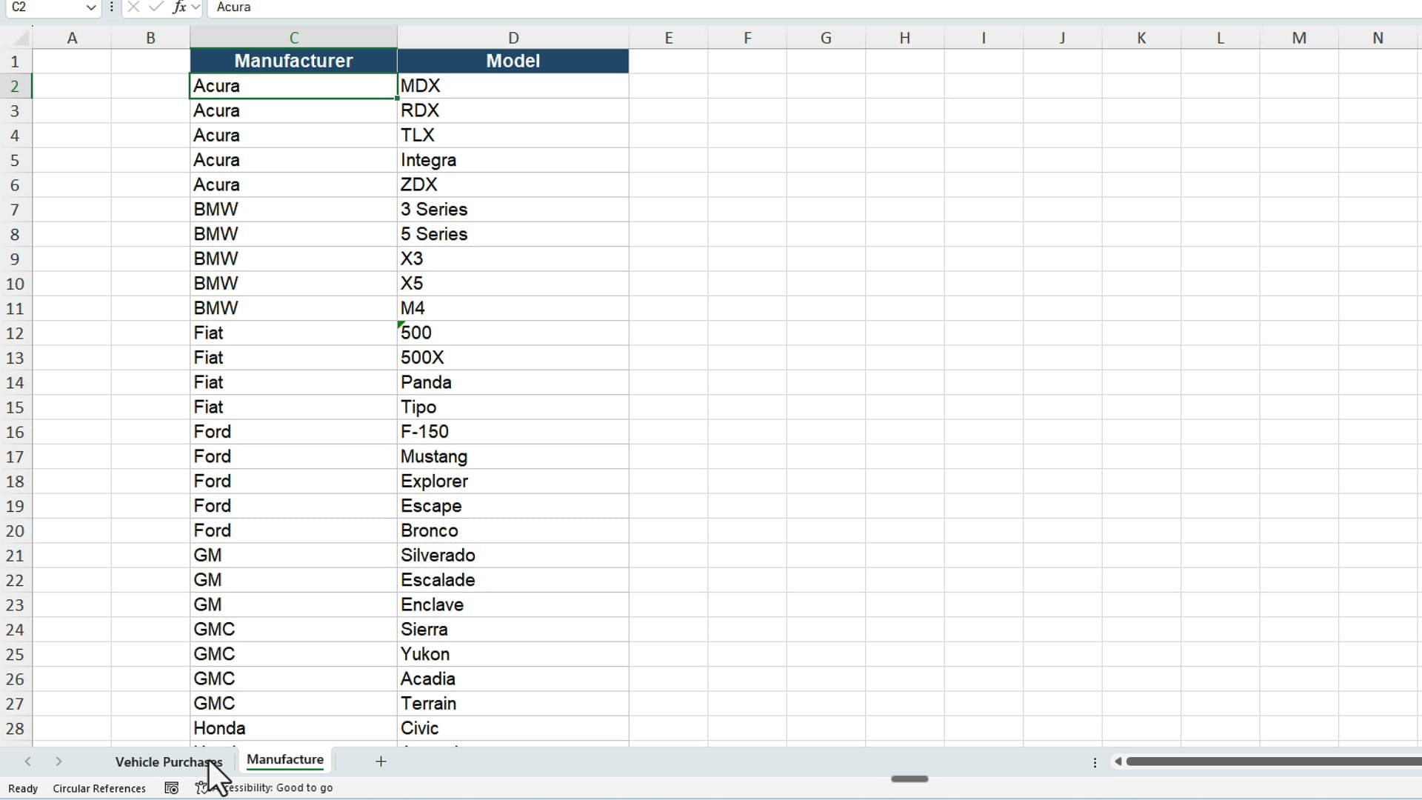Click the formula bar resize dots handle
This screenshot has width=1422, height=800.
click(111, 7)
